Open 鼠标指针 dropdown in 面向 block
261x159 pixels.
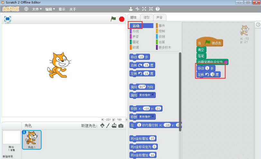(146, 95)
